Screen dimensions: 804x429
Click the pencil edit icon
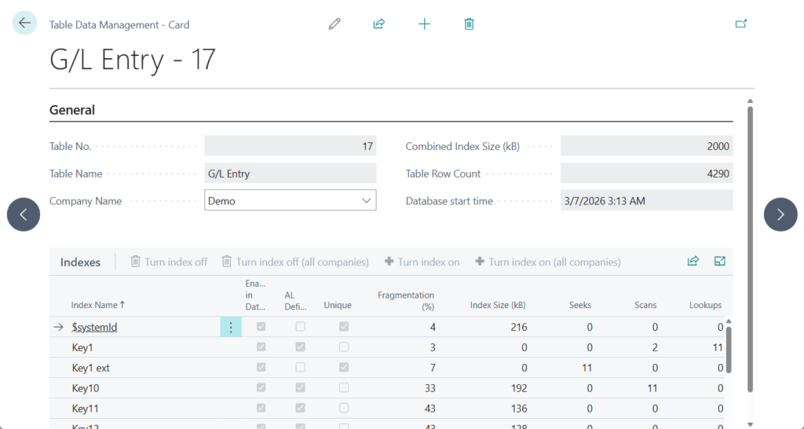(334, 24)
